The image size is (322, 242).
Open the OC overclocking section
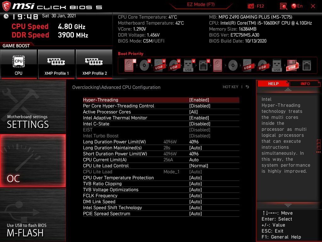point(33,161)
